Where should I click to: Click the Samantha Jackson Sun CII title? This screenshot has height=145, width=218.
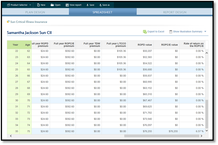click(x=29, y=33)
